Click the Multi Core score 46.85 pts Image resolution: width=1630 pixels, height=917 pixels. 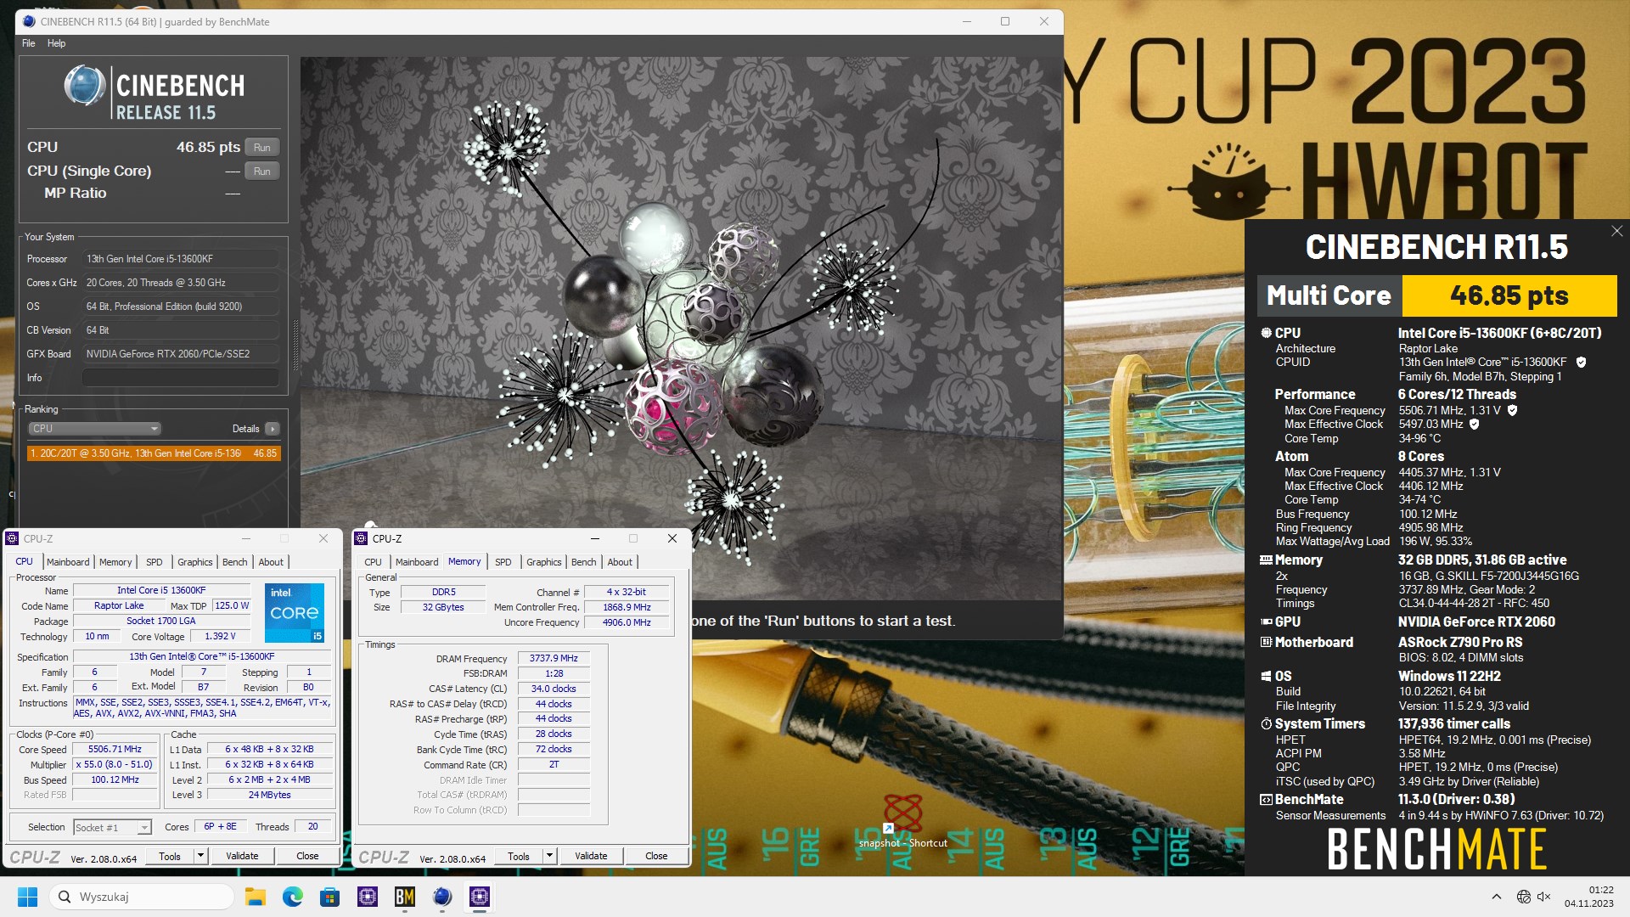click(1509, 295)
